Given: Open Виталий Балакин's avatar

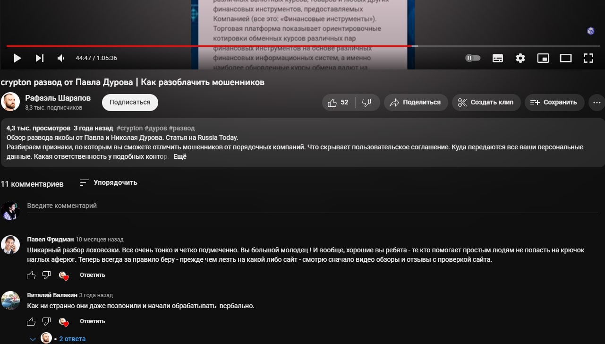Looking at the screenshot, I should point(10,301).
